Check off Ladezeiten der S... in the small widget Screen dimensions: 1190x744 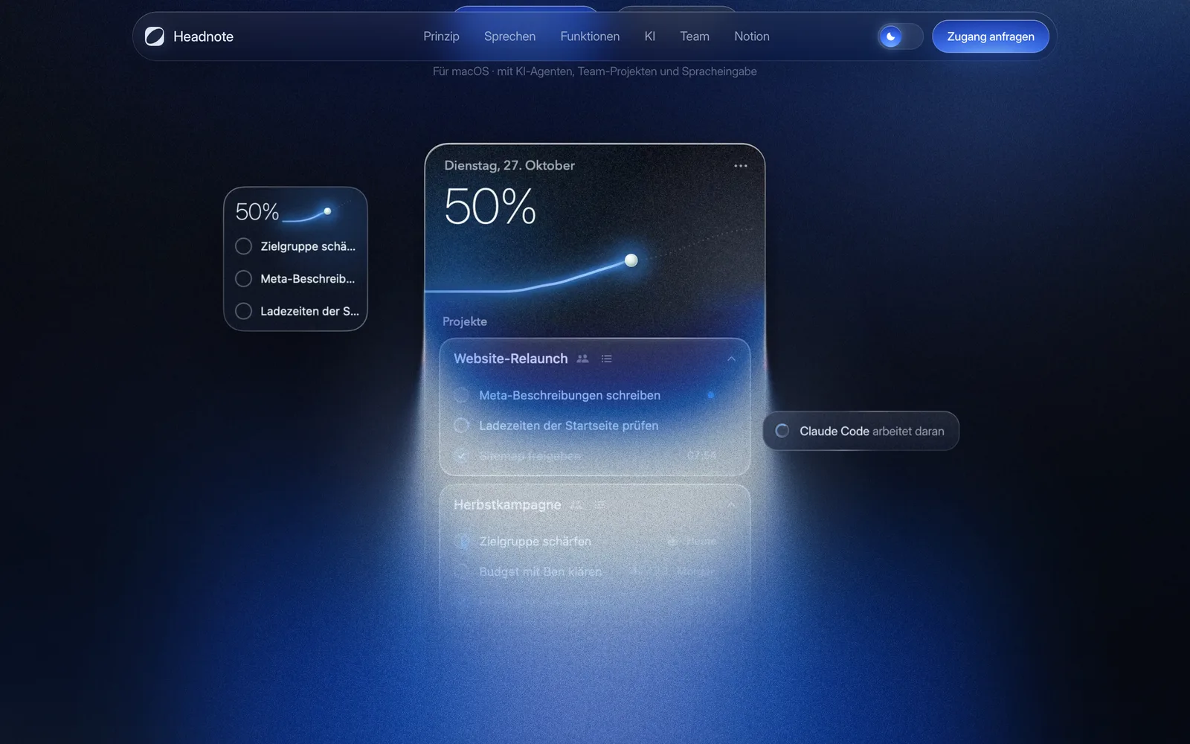(243, 311)
